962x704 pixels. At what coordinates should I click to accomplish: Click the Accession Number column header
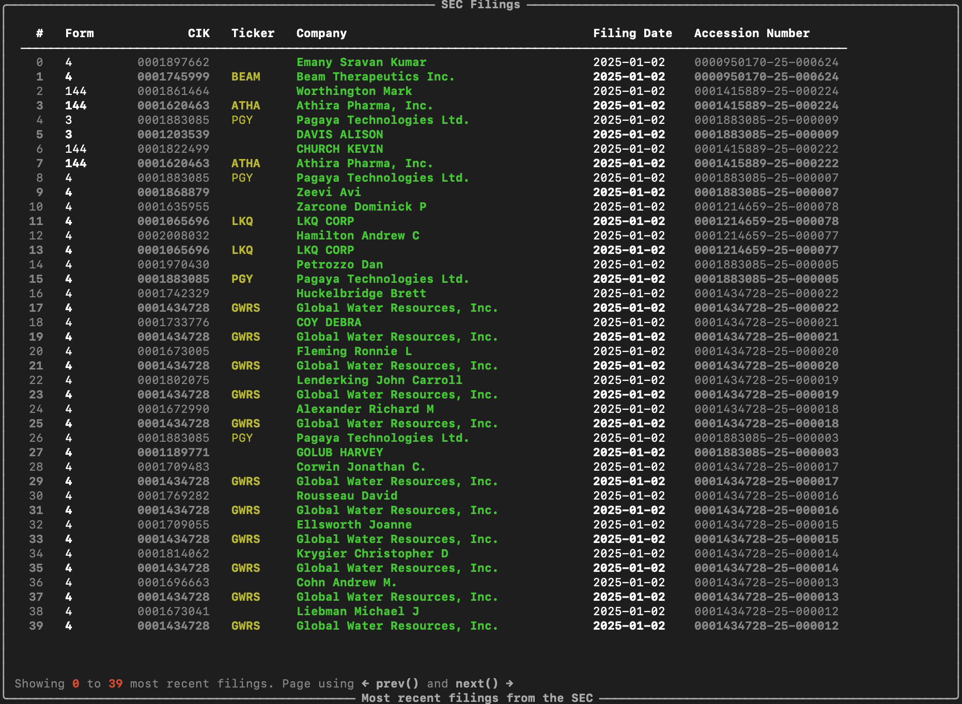pyautogui.click(x=752, y=33)
